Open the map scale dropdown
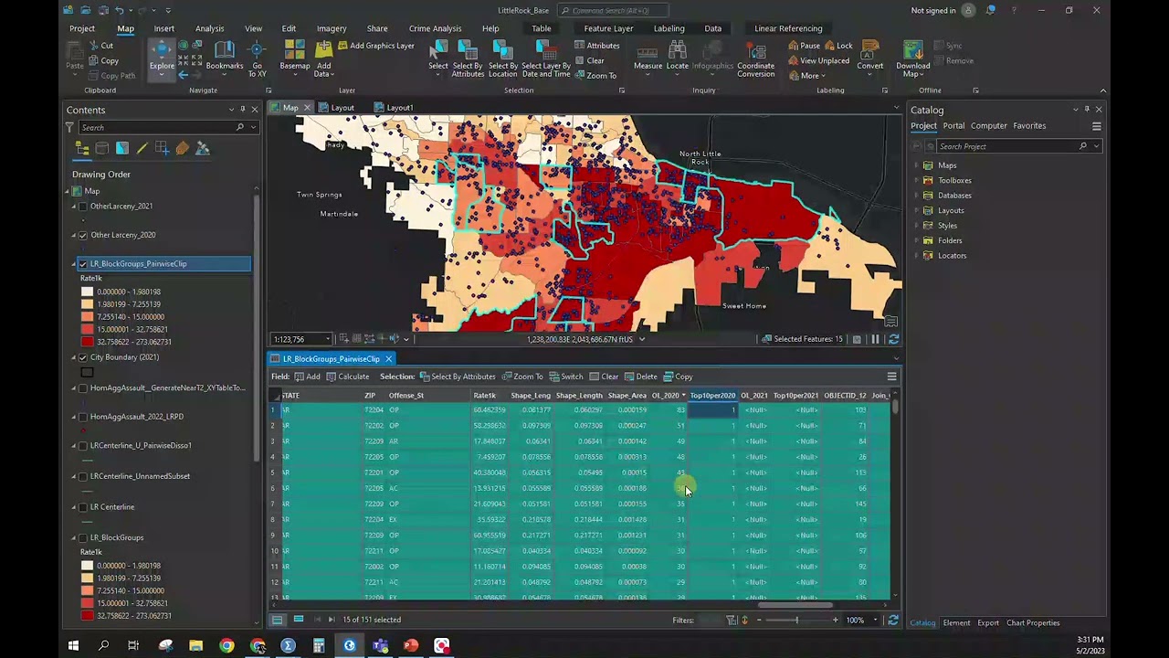This screenshot has height=658, width=1169. tap(327, 339)
